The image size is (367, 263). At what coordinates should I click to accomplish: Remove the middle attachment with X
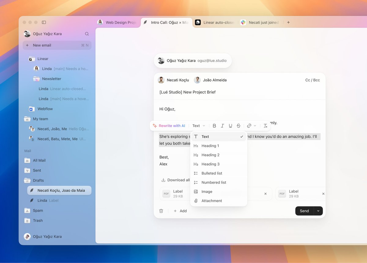pyautogui.click(x=265, y=194)
